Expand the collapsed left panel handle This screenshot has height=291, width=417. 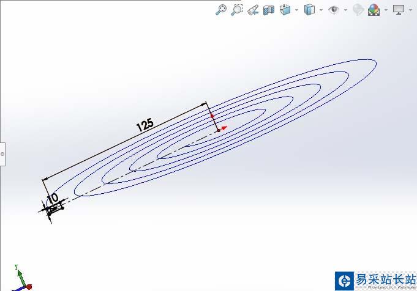tap(2, 153)
